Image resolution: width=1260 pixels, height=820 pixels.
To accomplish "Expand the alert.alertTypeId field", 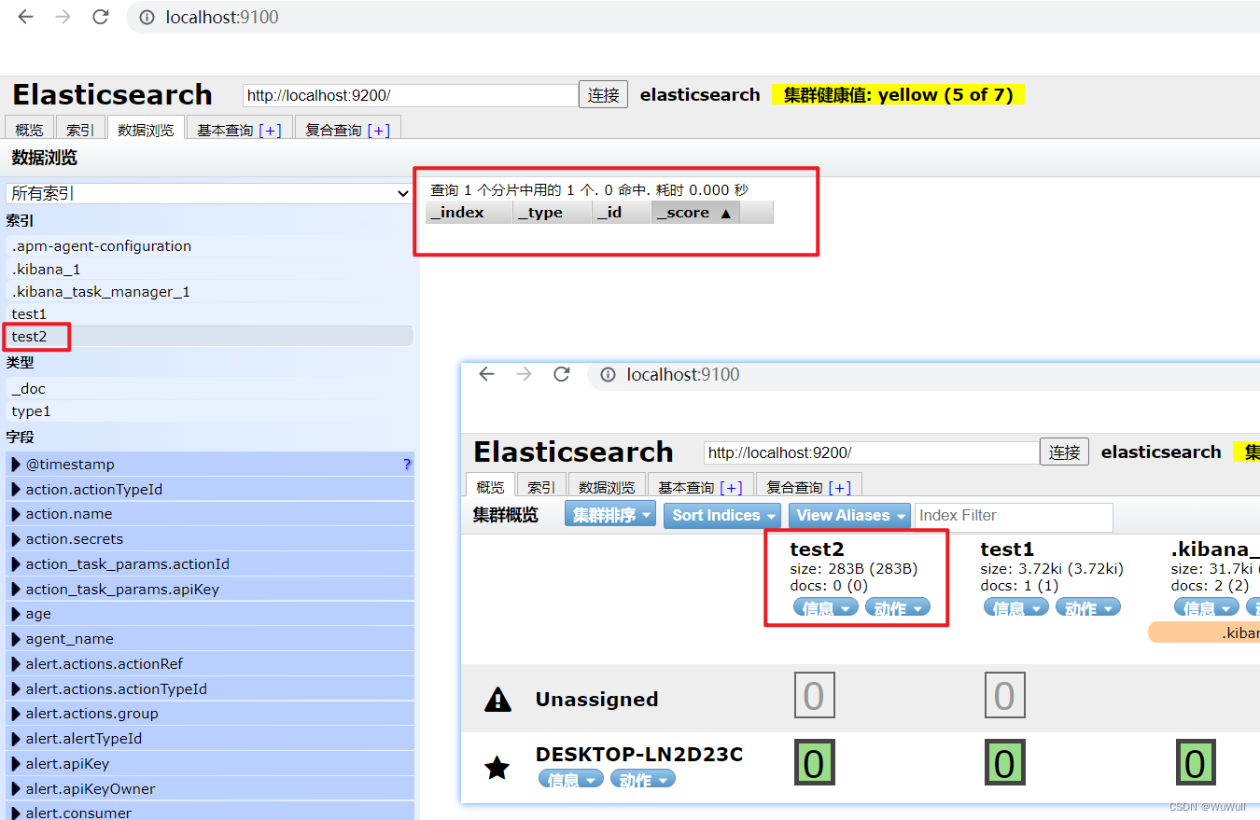I will pyautogui.click(x=16, y=739).
